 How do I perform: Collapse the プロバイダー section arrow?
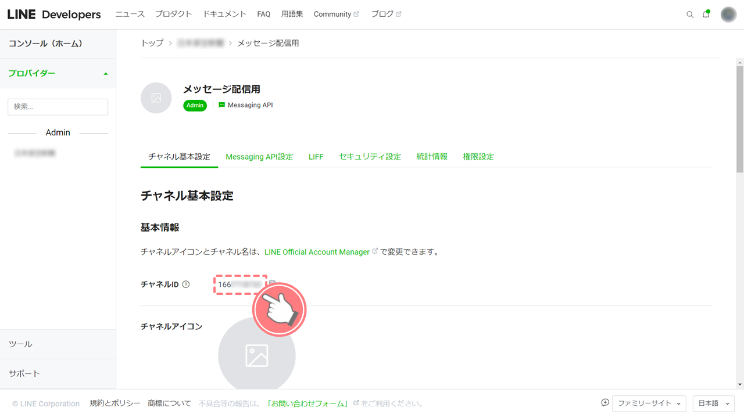[x=106, y=74]
